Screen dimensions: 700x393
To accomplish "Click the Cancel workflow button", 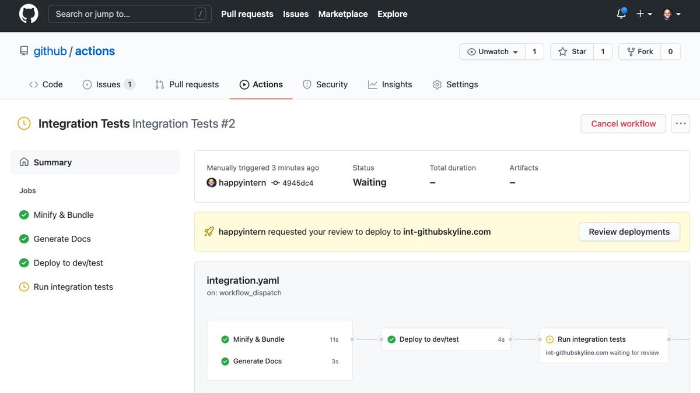I will point(624,123).
